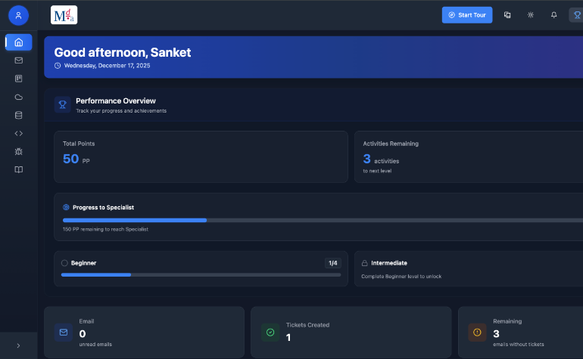Open the Database icon in the sidebar
Viewport: 583px width, 359px height.
coord(19,115)
